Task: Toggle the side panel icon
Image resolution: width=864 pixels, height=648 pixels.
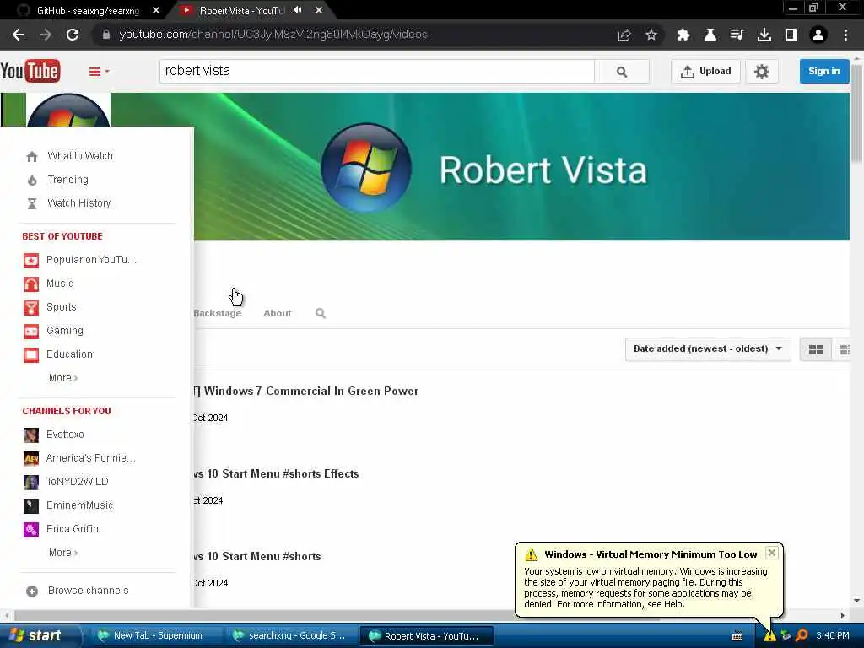Action: pyautogui.click(x=791, y=35)
